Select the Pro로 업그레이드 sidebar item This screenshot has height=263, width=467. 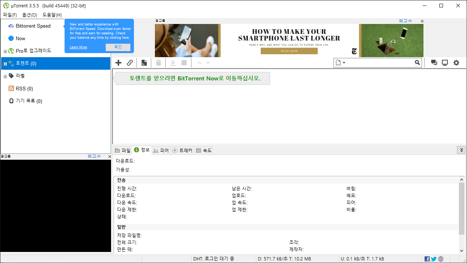pos(34,51)
